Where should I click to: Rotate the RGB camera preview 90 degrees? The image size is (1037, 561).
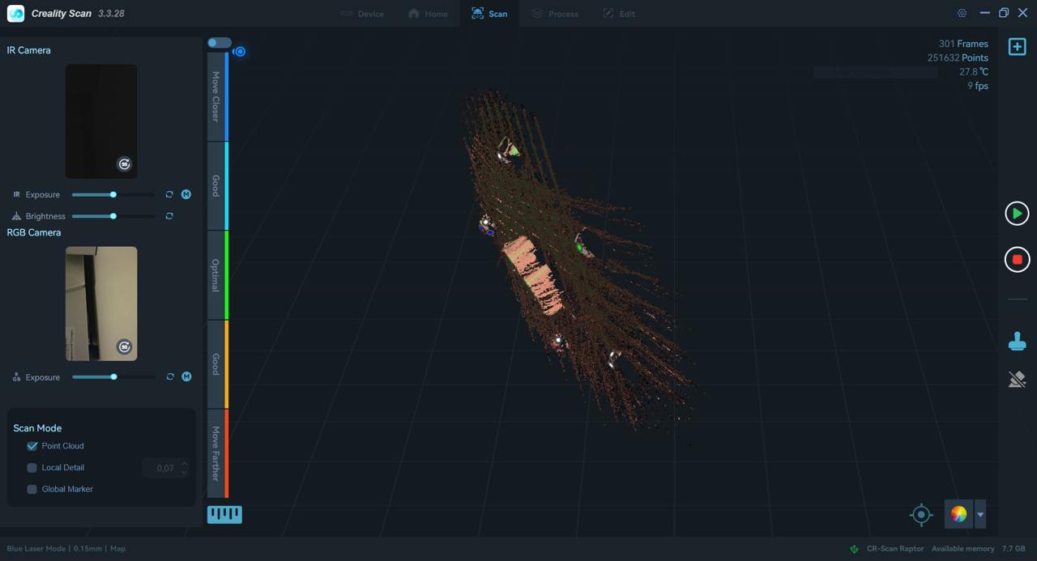(x=124, y=346)
